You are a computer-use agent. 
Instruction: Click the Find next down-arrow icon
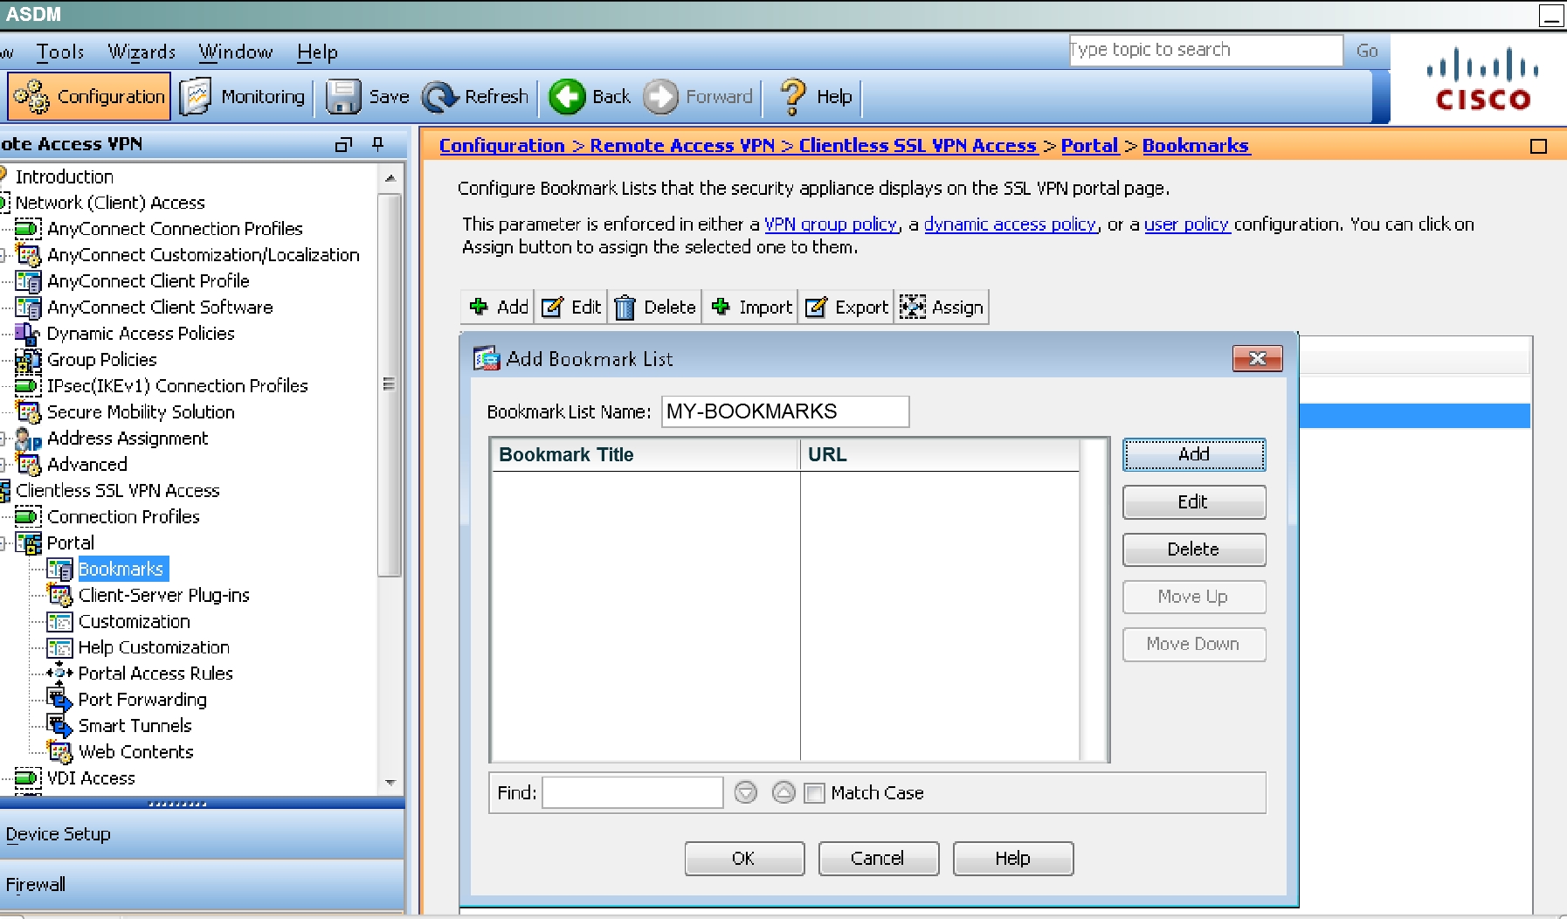click(x=745, y=792)
